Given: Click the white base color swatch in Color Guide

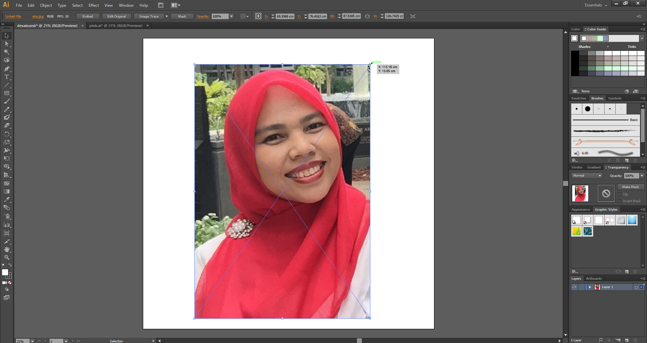Looking at the screenshot, I should click(x=575, y=38).
